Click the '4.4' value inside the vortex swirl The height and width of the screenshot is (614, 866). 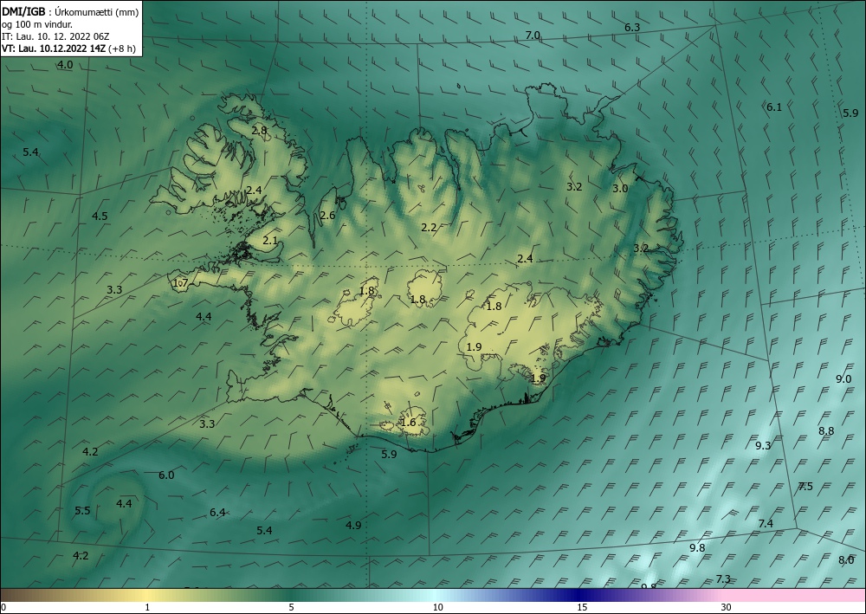[x=124, y=503]
